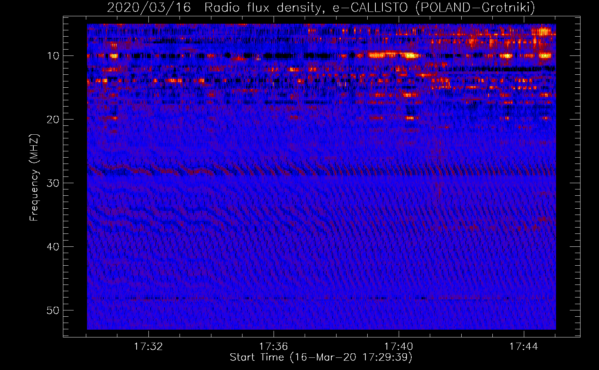
Task: Click the frequency tick label 30
Action: coord(53,183)
